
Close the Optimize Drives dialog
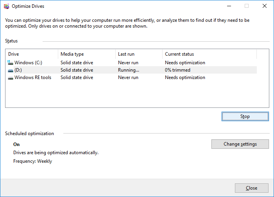tap(251, 188)
